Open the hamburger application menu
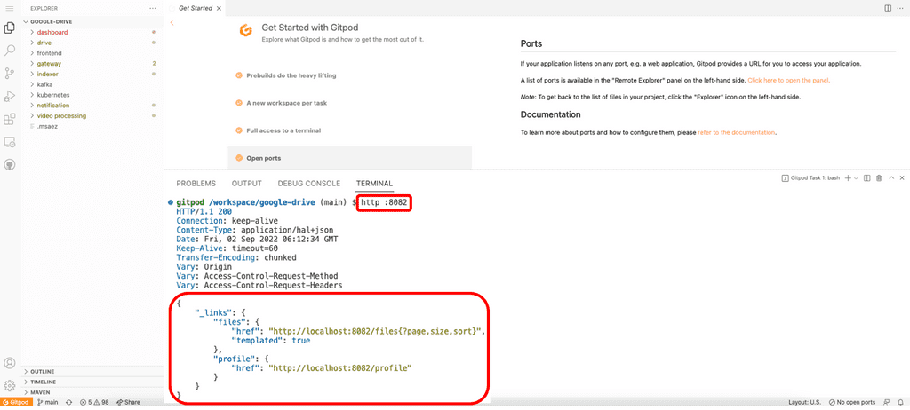Image resolution: width=910 pixels, height=410 pixels. pos(10,8)
